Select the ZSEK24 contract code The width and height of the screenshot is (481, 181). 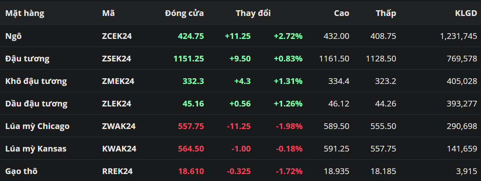116,59
